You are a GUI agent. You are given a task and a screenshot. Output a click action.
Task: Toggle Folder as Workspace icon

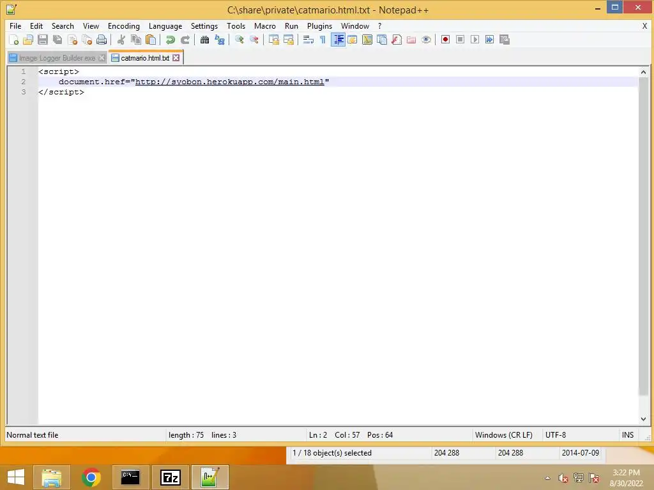pos(411,40)
